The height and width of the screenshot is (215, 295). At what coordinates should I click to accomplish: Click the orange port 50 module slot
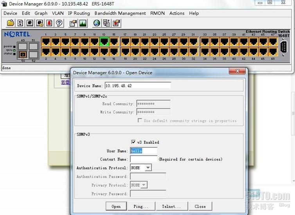(23, 54)
